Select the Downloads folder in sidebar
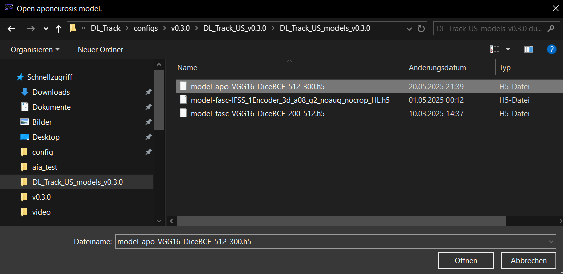The width and height of the screenshot is (563, 274). 51,92
